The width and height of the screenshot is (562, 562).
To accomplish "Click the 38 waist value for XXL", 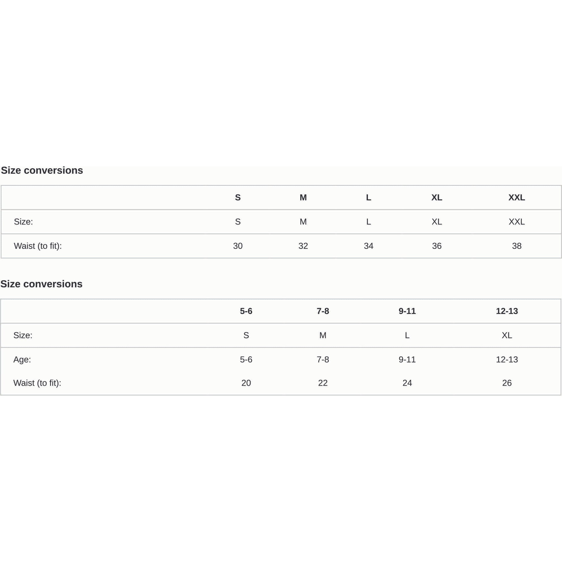I will [517, 246].
